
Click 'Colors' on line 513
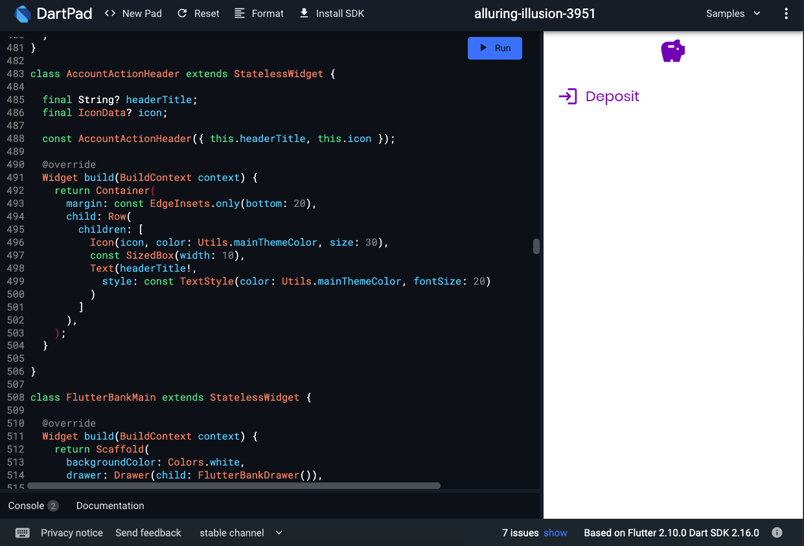(x=185, y=462)
